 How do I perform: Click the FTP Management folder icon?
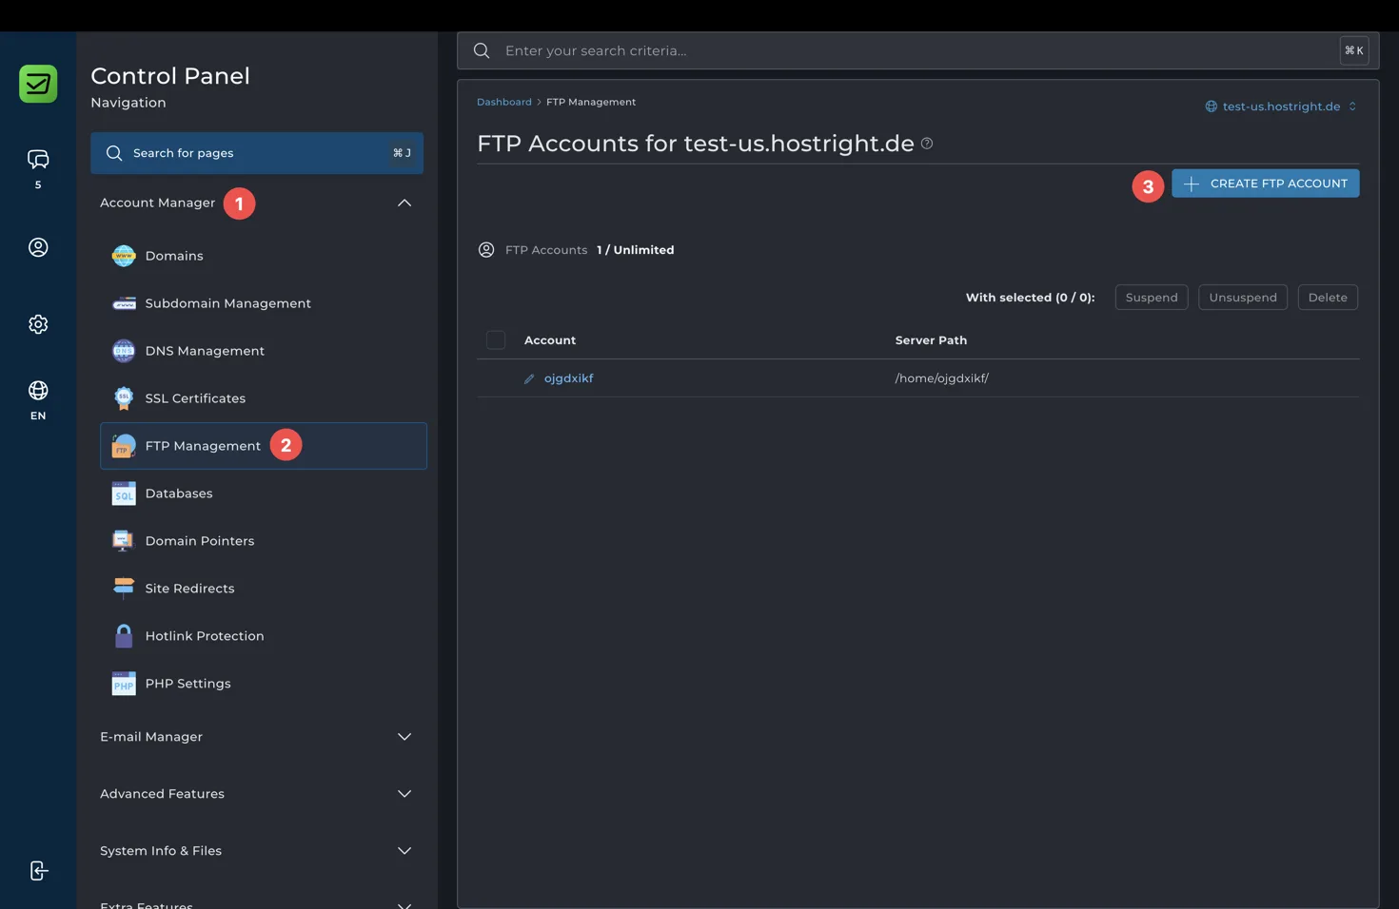tap(124, 446)
